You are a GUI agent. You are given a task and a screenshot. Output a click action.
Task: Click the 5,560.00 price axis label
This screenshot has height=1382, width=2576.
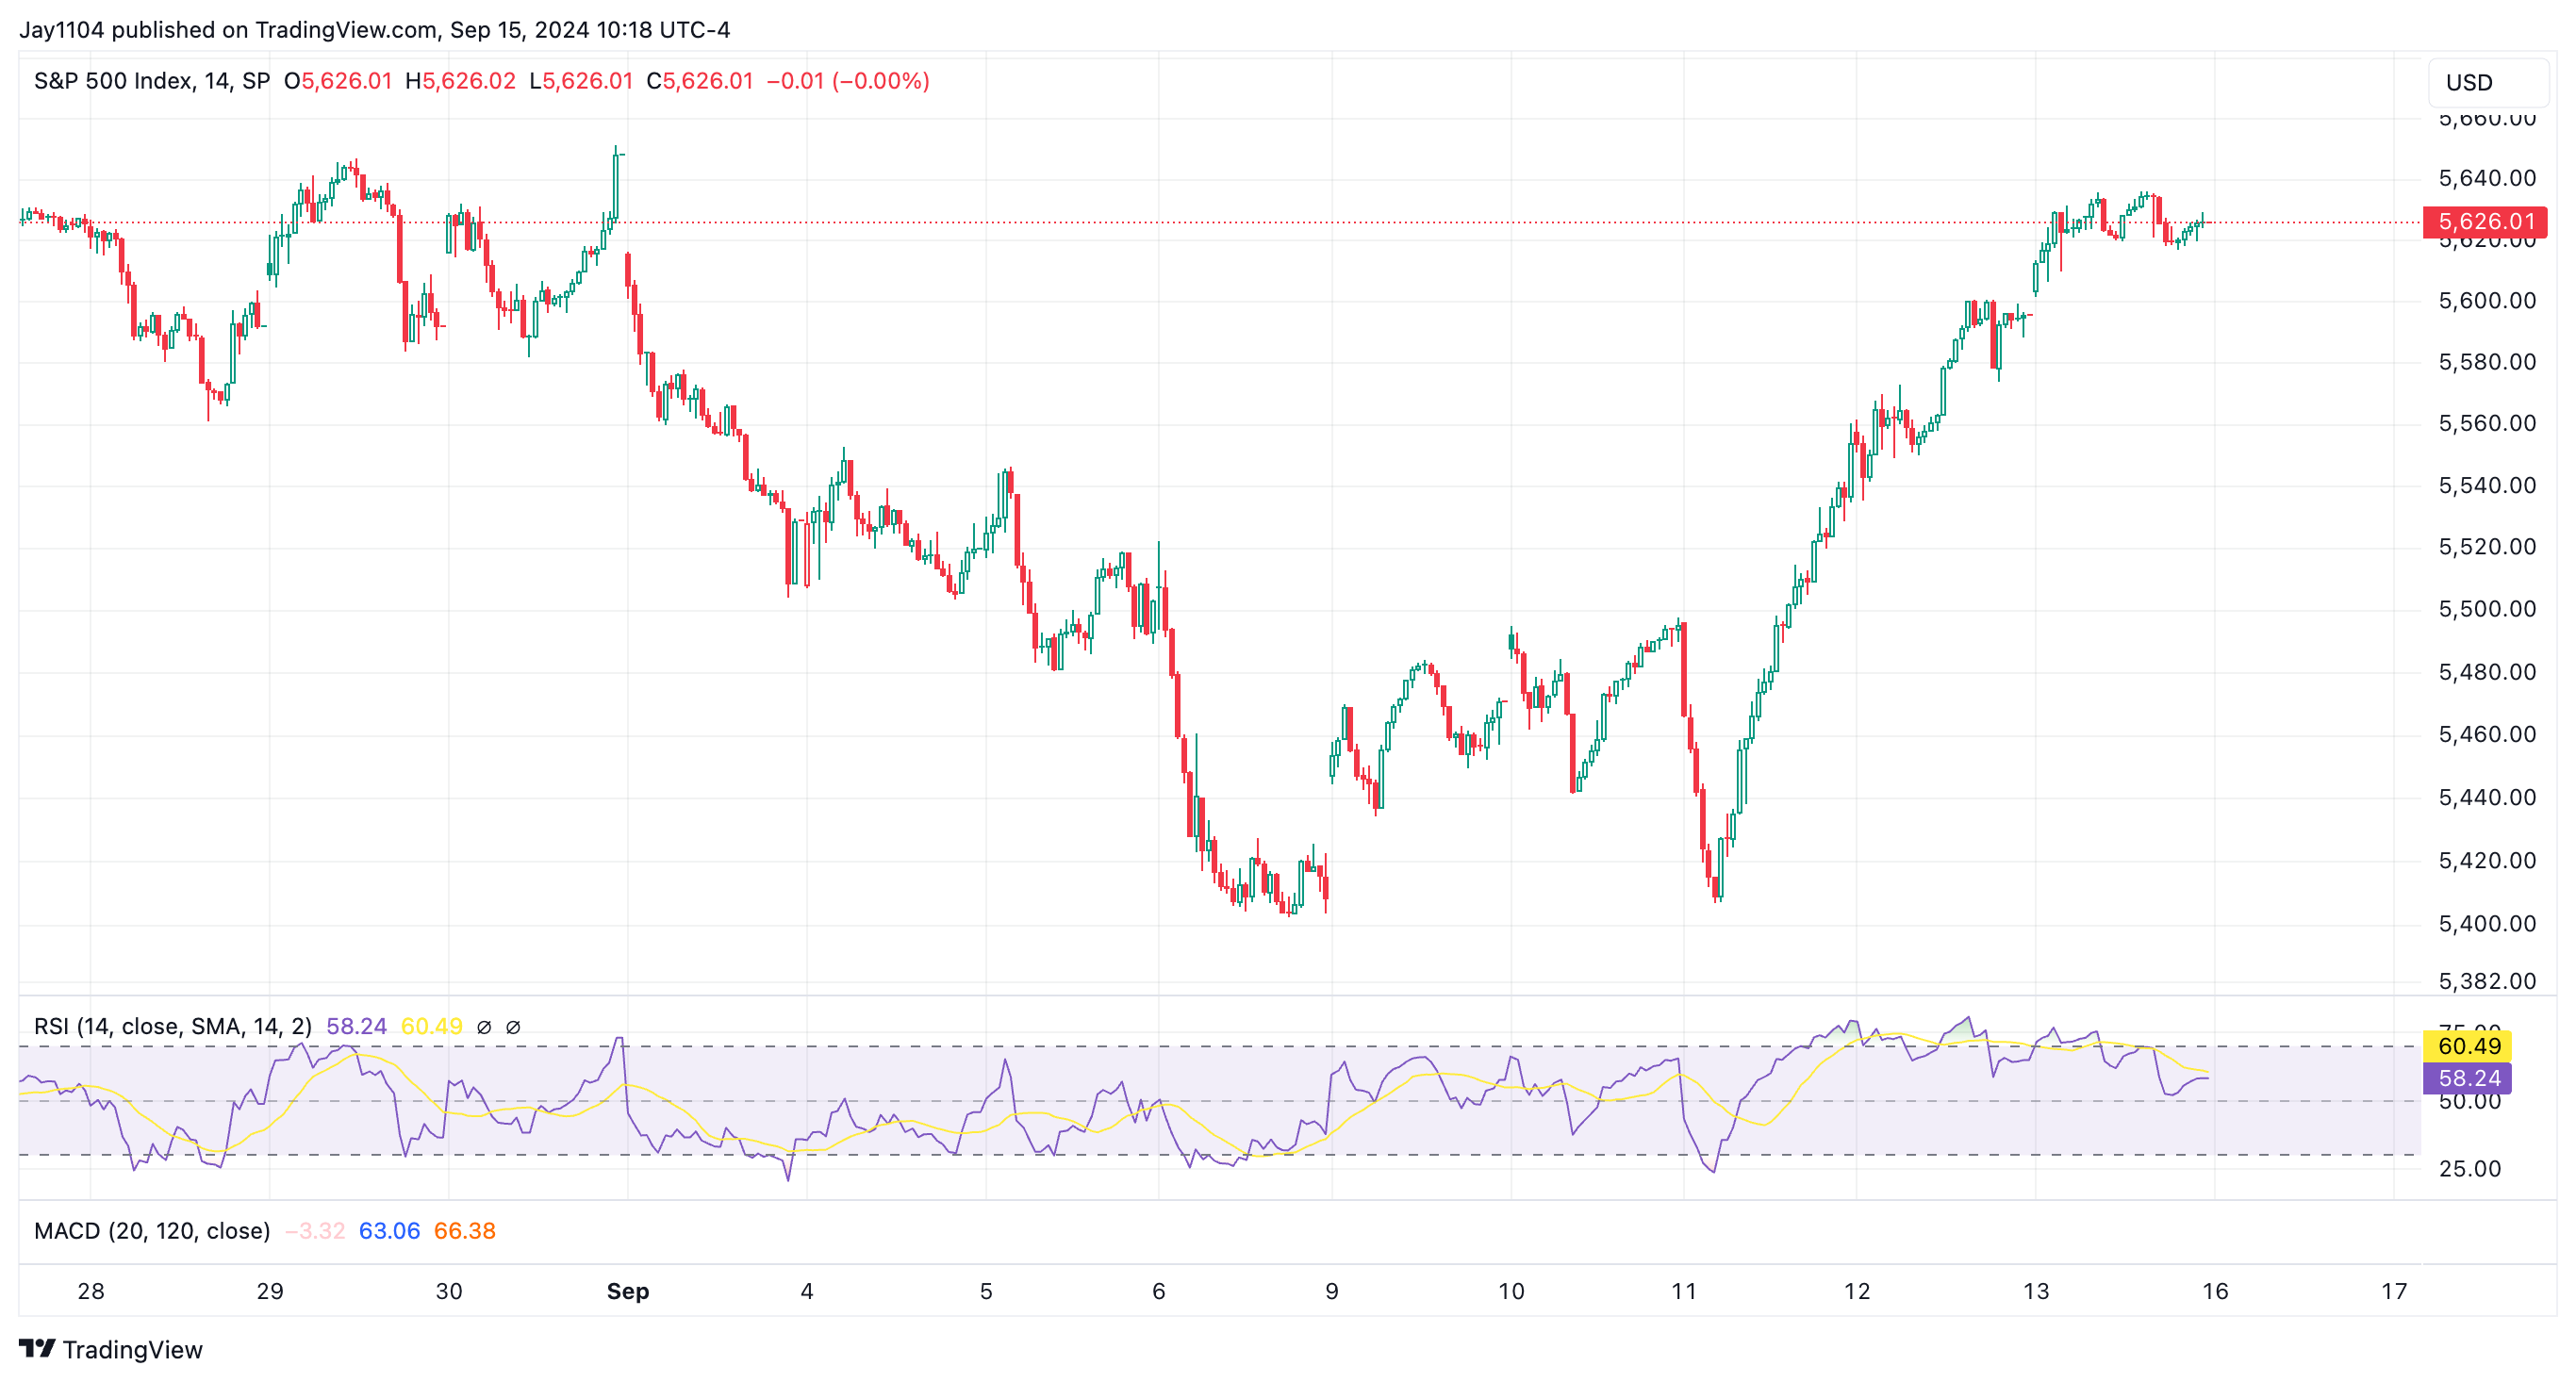(x=2487, y=423)
